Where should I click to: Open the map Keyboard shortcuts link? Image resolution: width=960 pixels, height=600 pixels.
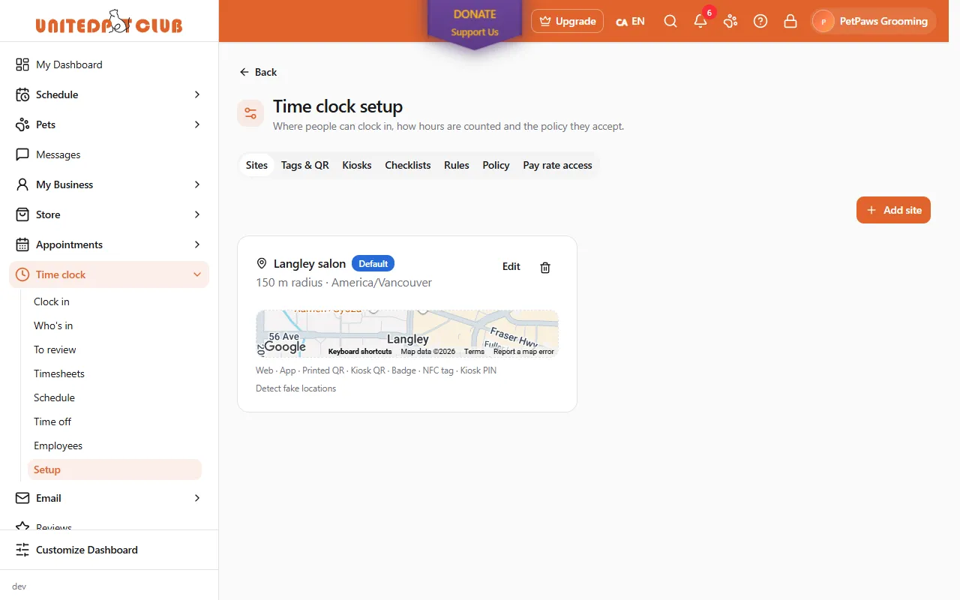click(360, 352)
